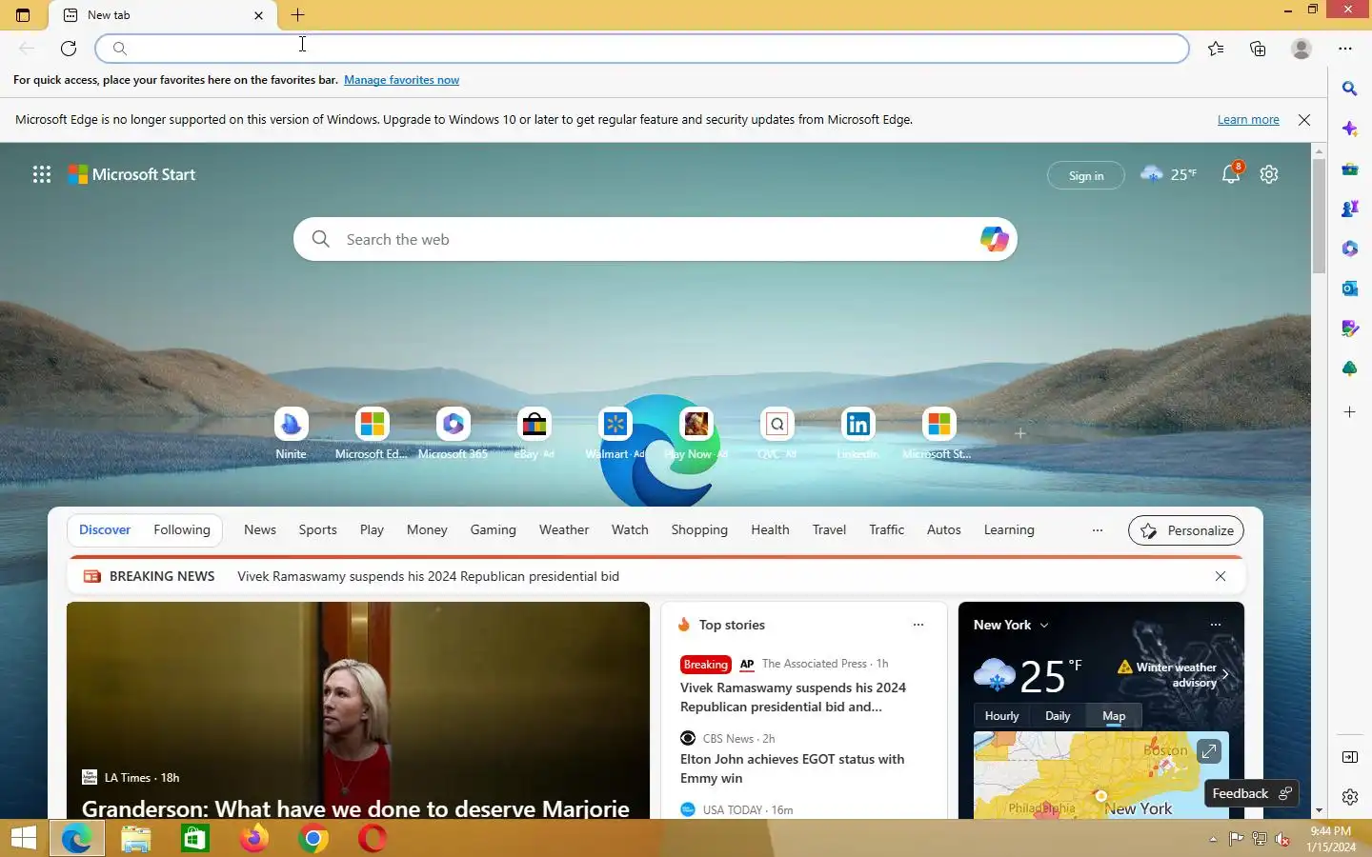Dismiss the breaking news banner
This screenshot has height=857, width=1372.
pyautogui.click(x=1221, y=576)
